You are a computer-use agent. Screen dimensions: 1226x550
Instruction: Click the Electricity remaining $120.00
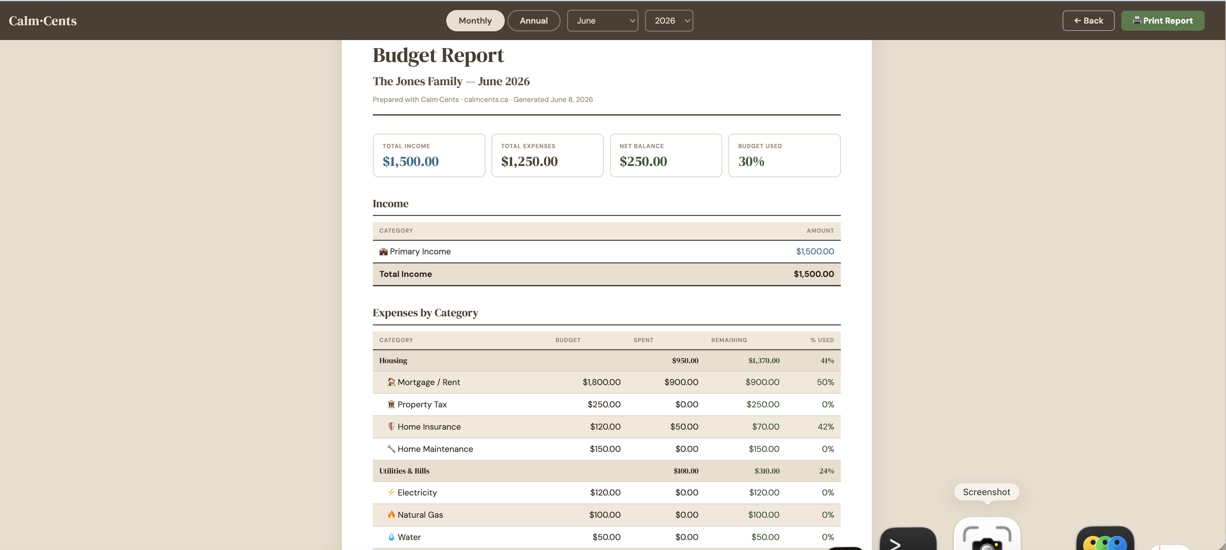pos(764,493)
